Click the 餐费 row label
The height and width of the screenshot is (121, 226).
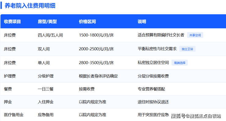8,89
